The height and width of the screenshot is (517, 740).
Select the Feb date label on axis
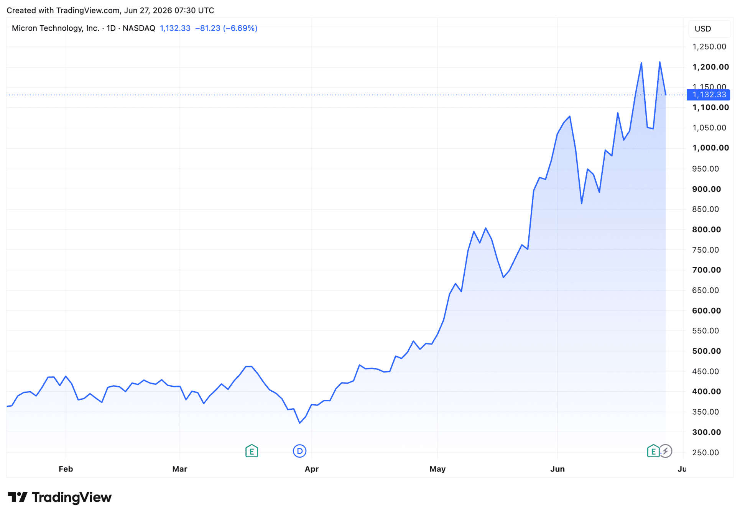click(x=66, y=469)
